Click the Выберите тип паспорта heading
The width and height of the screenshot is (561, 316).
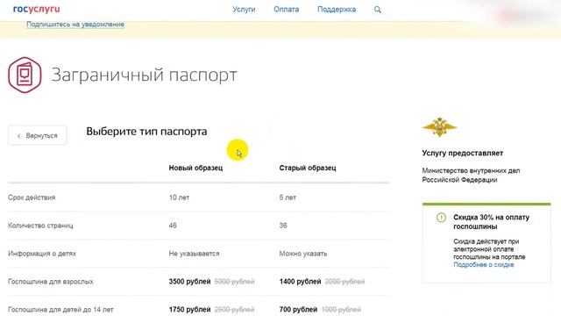[146, 132]
